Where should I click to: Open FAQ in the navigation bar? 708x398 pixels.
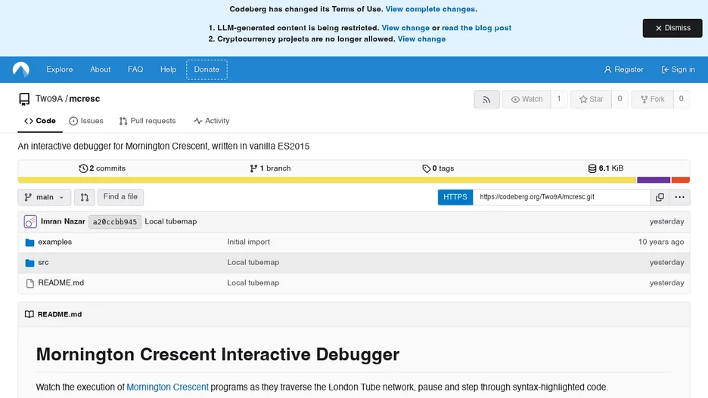[x=135, y=69]
